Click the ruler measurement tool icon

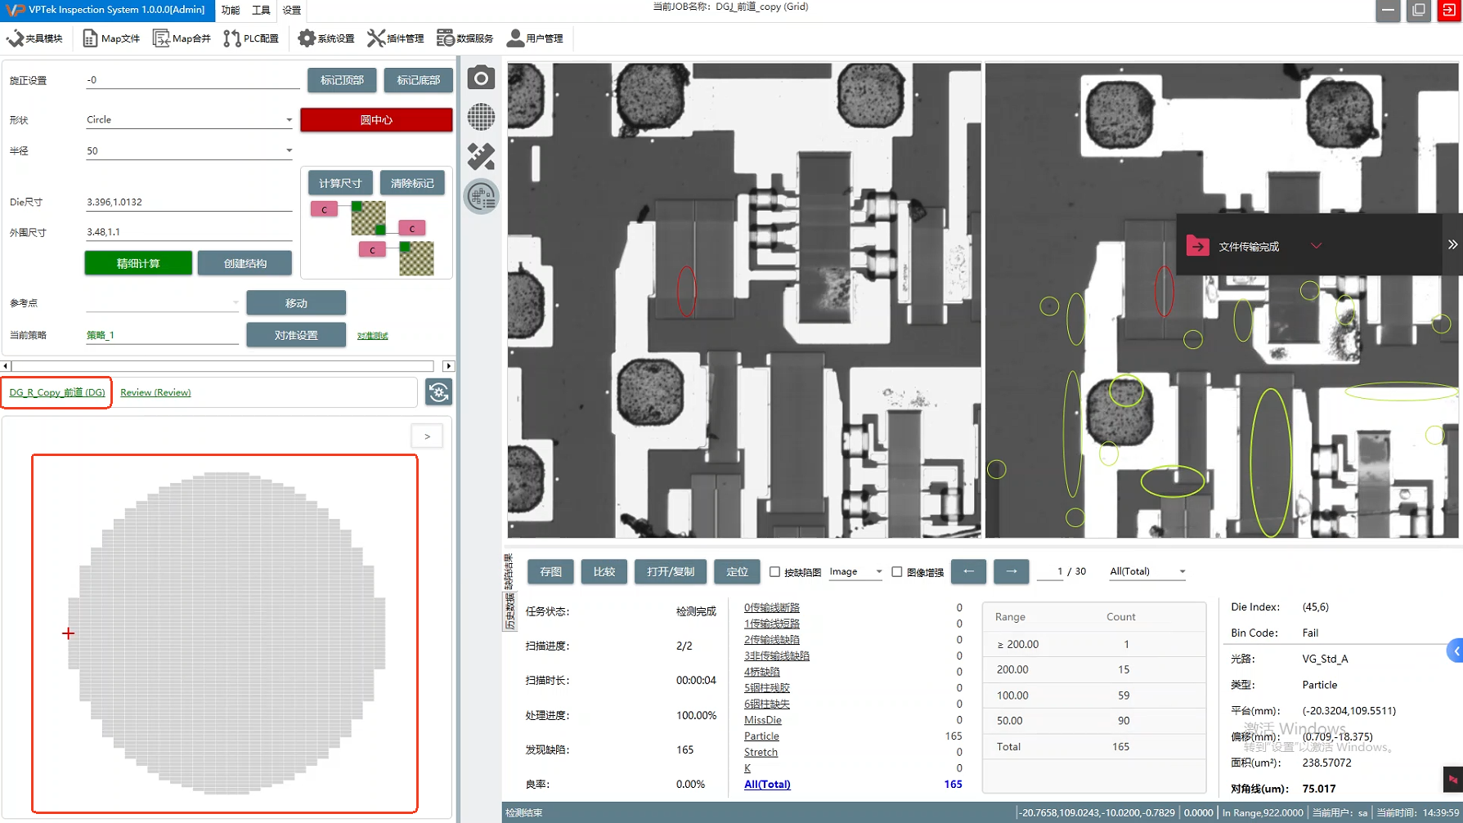[481, 156]
